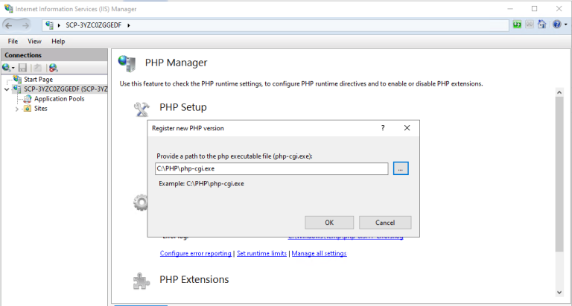This screenshot has width=572, height=306.
Task: Minimize the IIS Manager window
Action: click(510, 8)
